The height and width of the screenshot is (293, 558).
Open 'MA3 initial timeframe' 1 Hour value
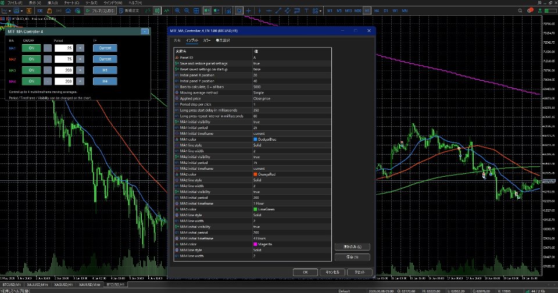click(x=292, y=203)
